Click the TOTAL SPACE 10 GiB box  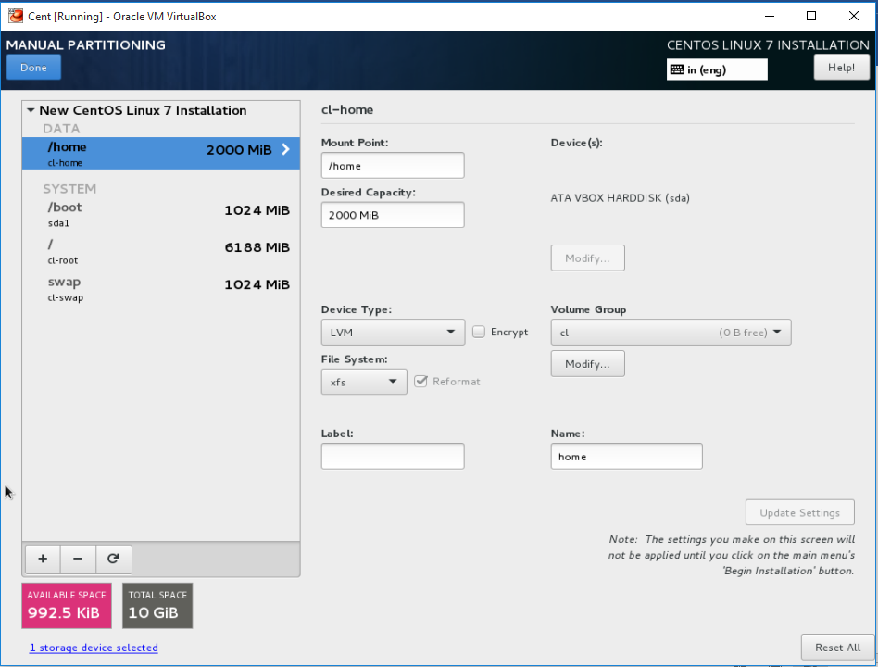click(x=157, y=606)
